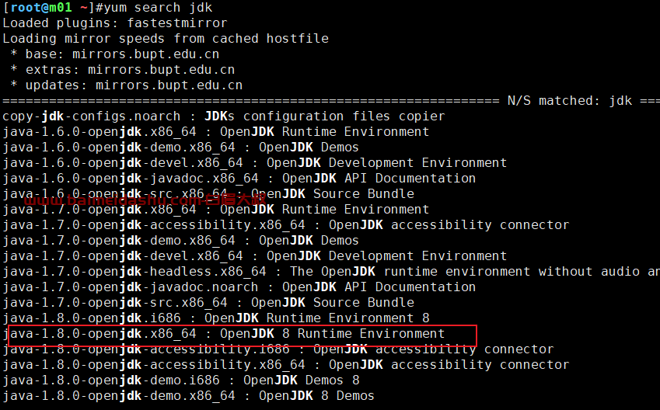Click the N/S matched: jdk header

(570, 101)
